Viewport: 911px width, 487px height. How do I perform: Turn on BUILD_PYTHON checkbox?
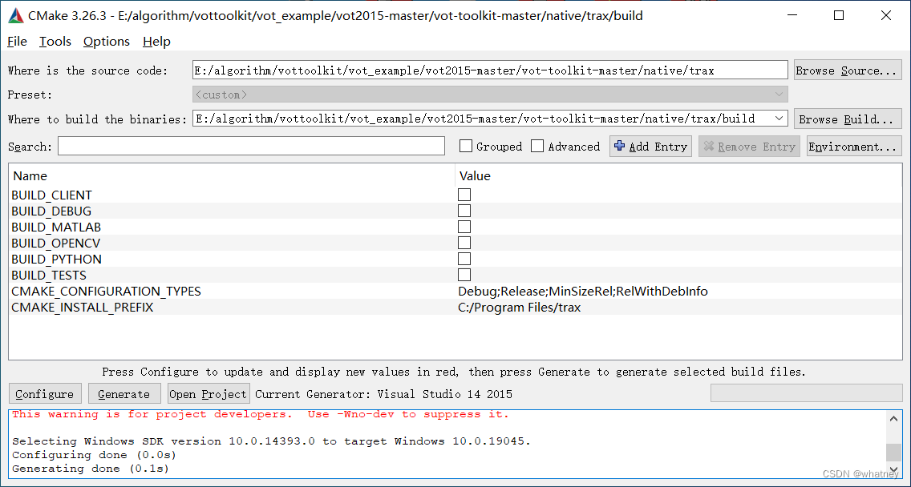point(464,259)
